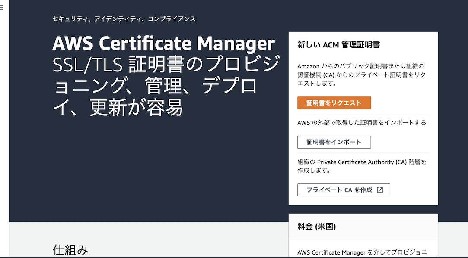This screenshot has width=468, height=258.
Task: Open the hamburger navigation menu icon
Action: (1, 8)
